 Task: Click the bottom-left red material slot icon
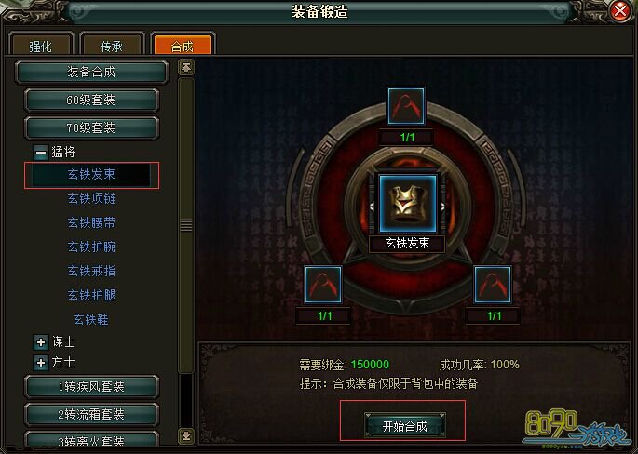tap(323, 285)
